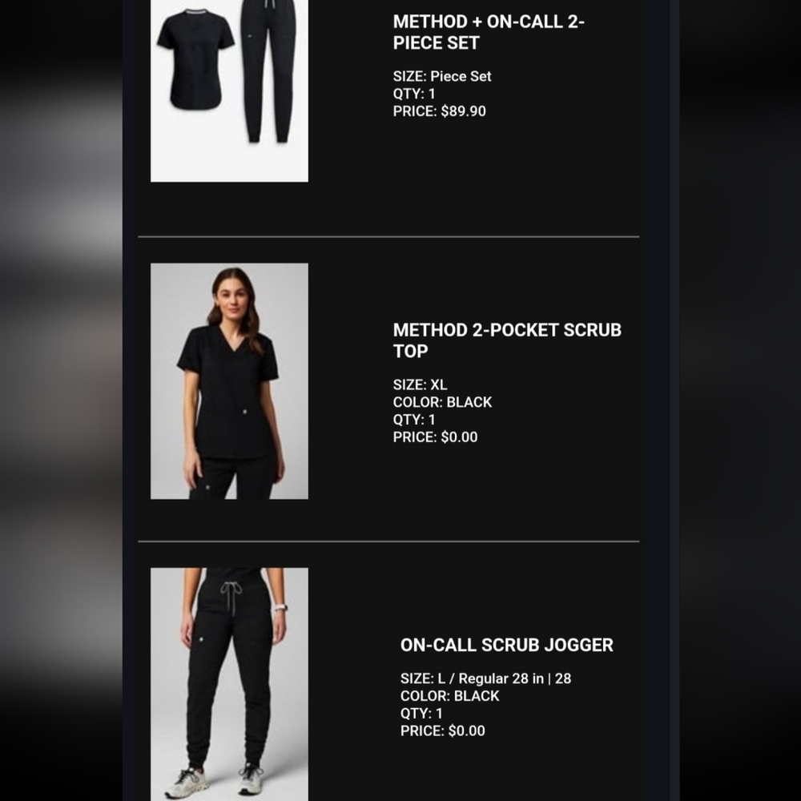Select QTY: 1 for the 2-piece set
This screenshot has height=801, width=801.
coord(414,94)
